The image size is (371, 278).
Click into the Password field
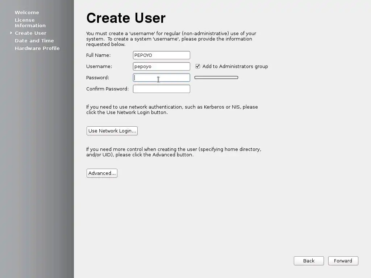pos(161,78)
